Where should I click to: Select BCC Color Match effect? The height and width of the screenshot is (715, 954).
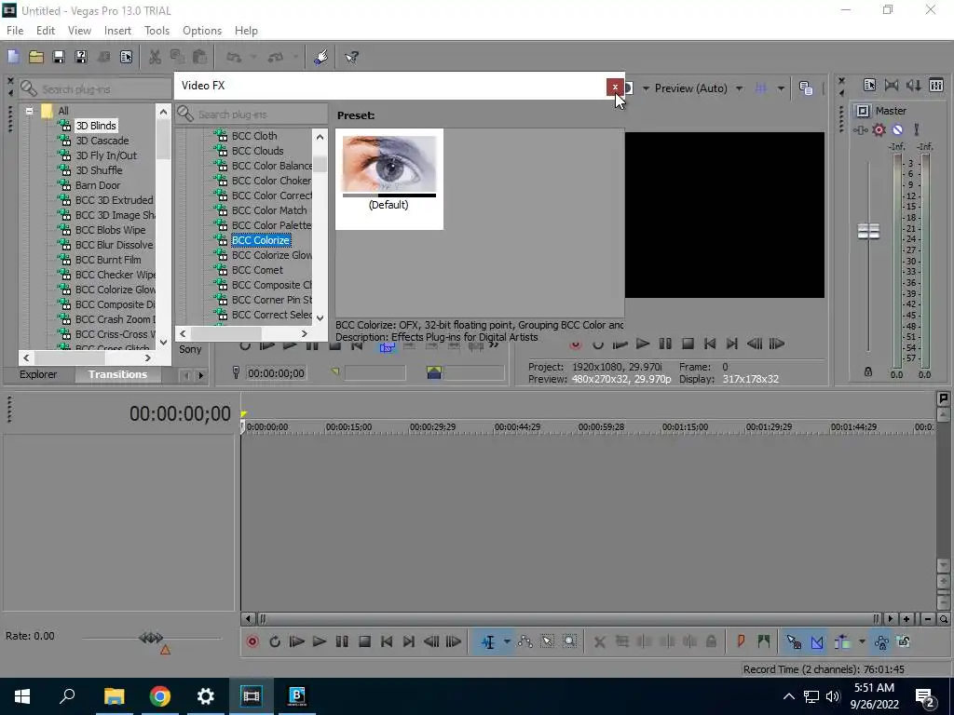tap(269, 210)
